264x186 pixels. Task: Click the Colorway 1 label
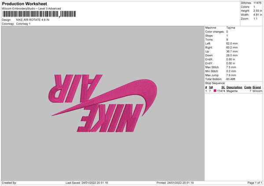tap(23, 24)
